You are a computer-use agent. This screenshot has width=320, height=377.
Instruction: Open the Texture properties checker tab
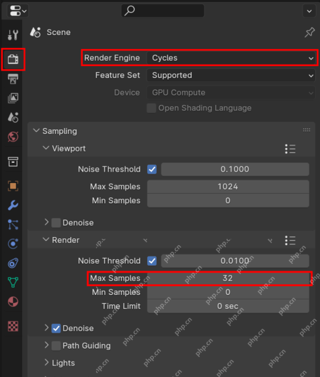coord(13,327)
